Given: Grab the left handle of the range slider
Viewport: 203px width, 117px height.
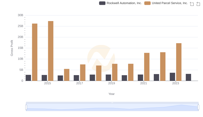Looking at the screenshot, I should tap(26, 107).
